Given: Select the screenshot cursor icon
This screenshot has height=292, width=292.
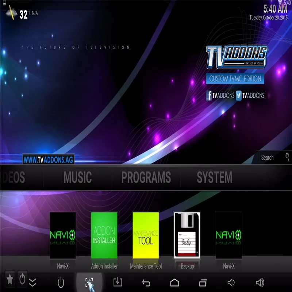Looking at the screenshot, I should tap(89, 283).
